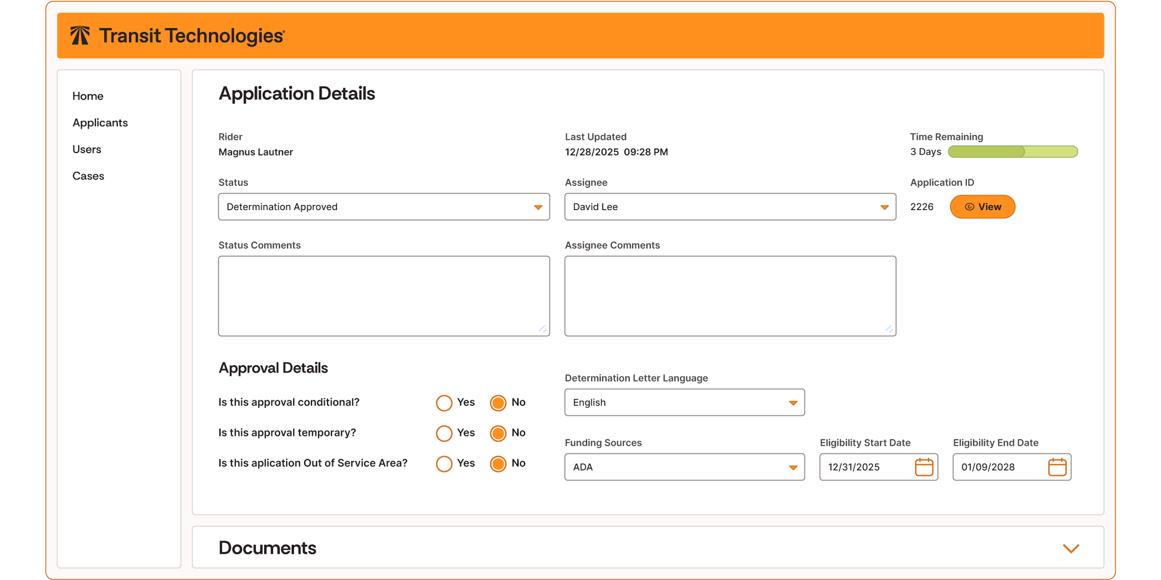Open the Determination Letter Language dropdown
The width and height of the screenshot is (1161, 580).
click(x=684, y=402)
